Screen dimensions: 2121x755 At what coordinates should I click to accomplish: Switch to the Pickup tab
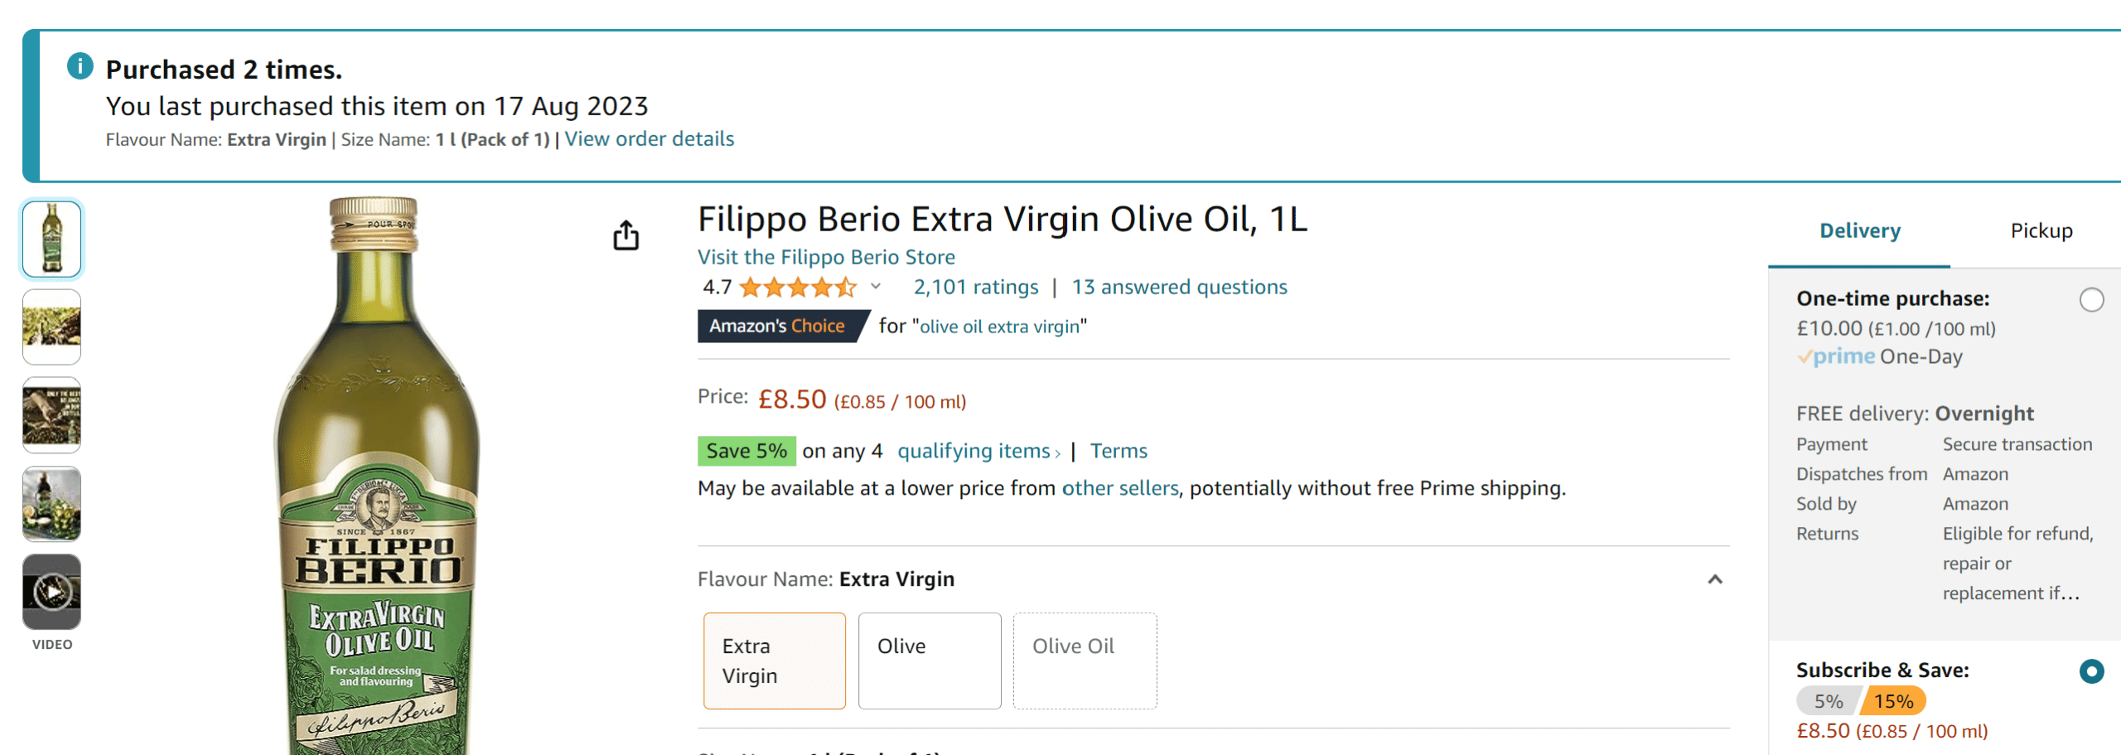2041,230
